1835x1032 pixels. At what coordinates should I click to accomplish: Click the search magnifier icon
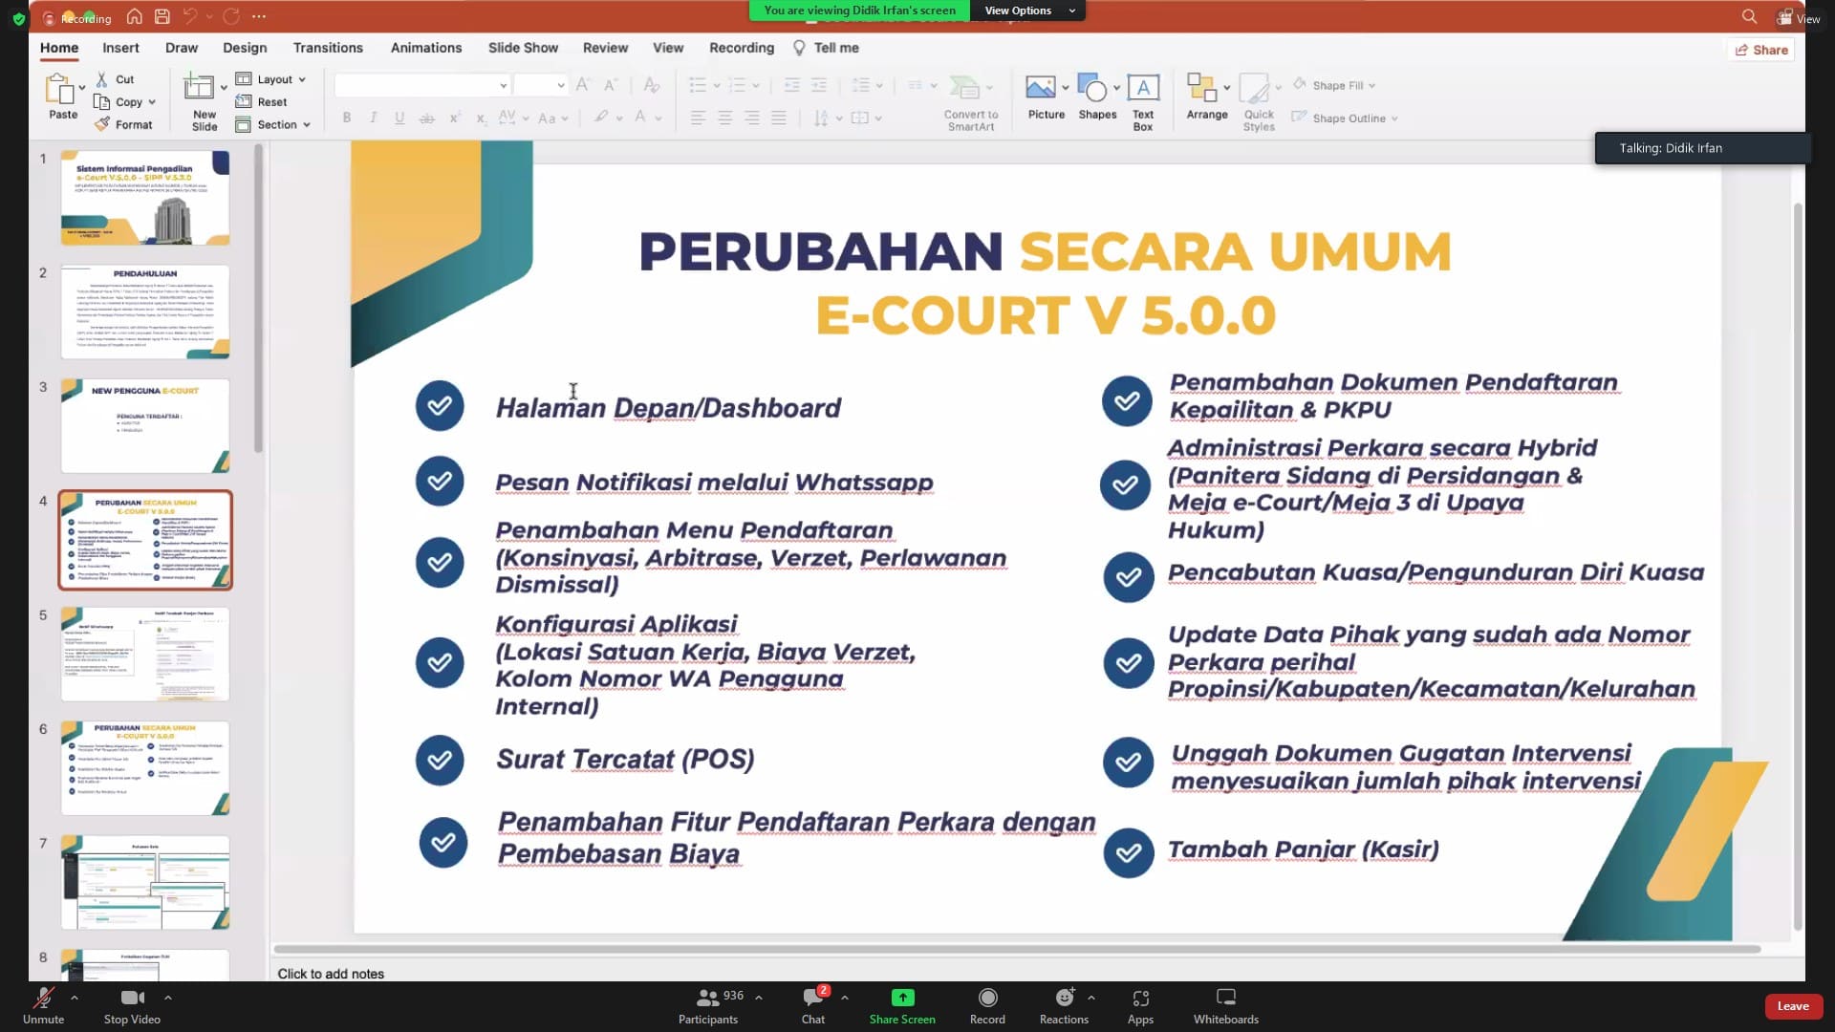point(1749,16)
